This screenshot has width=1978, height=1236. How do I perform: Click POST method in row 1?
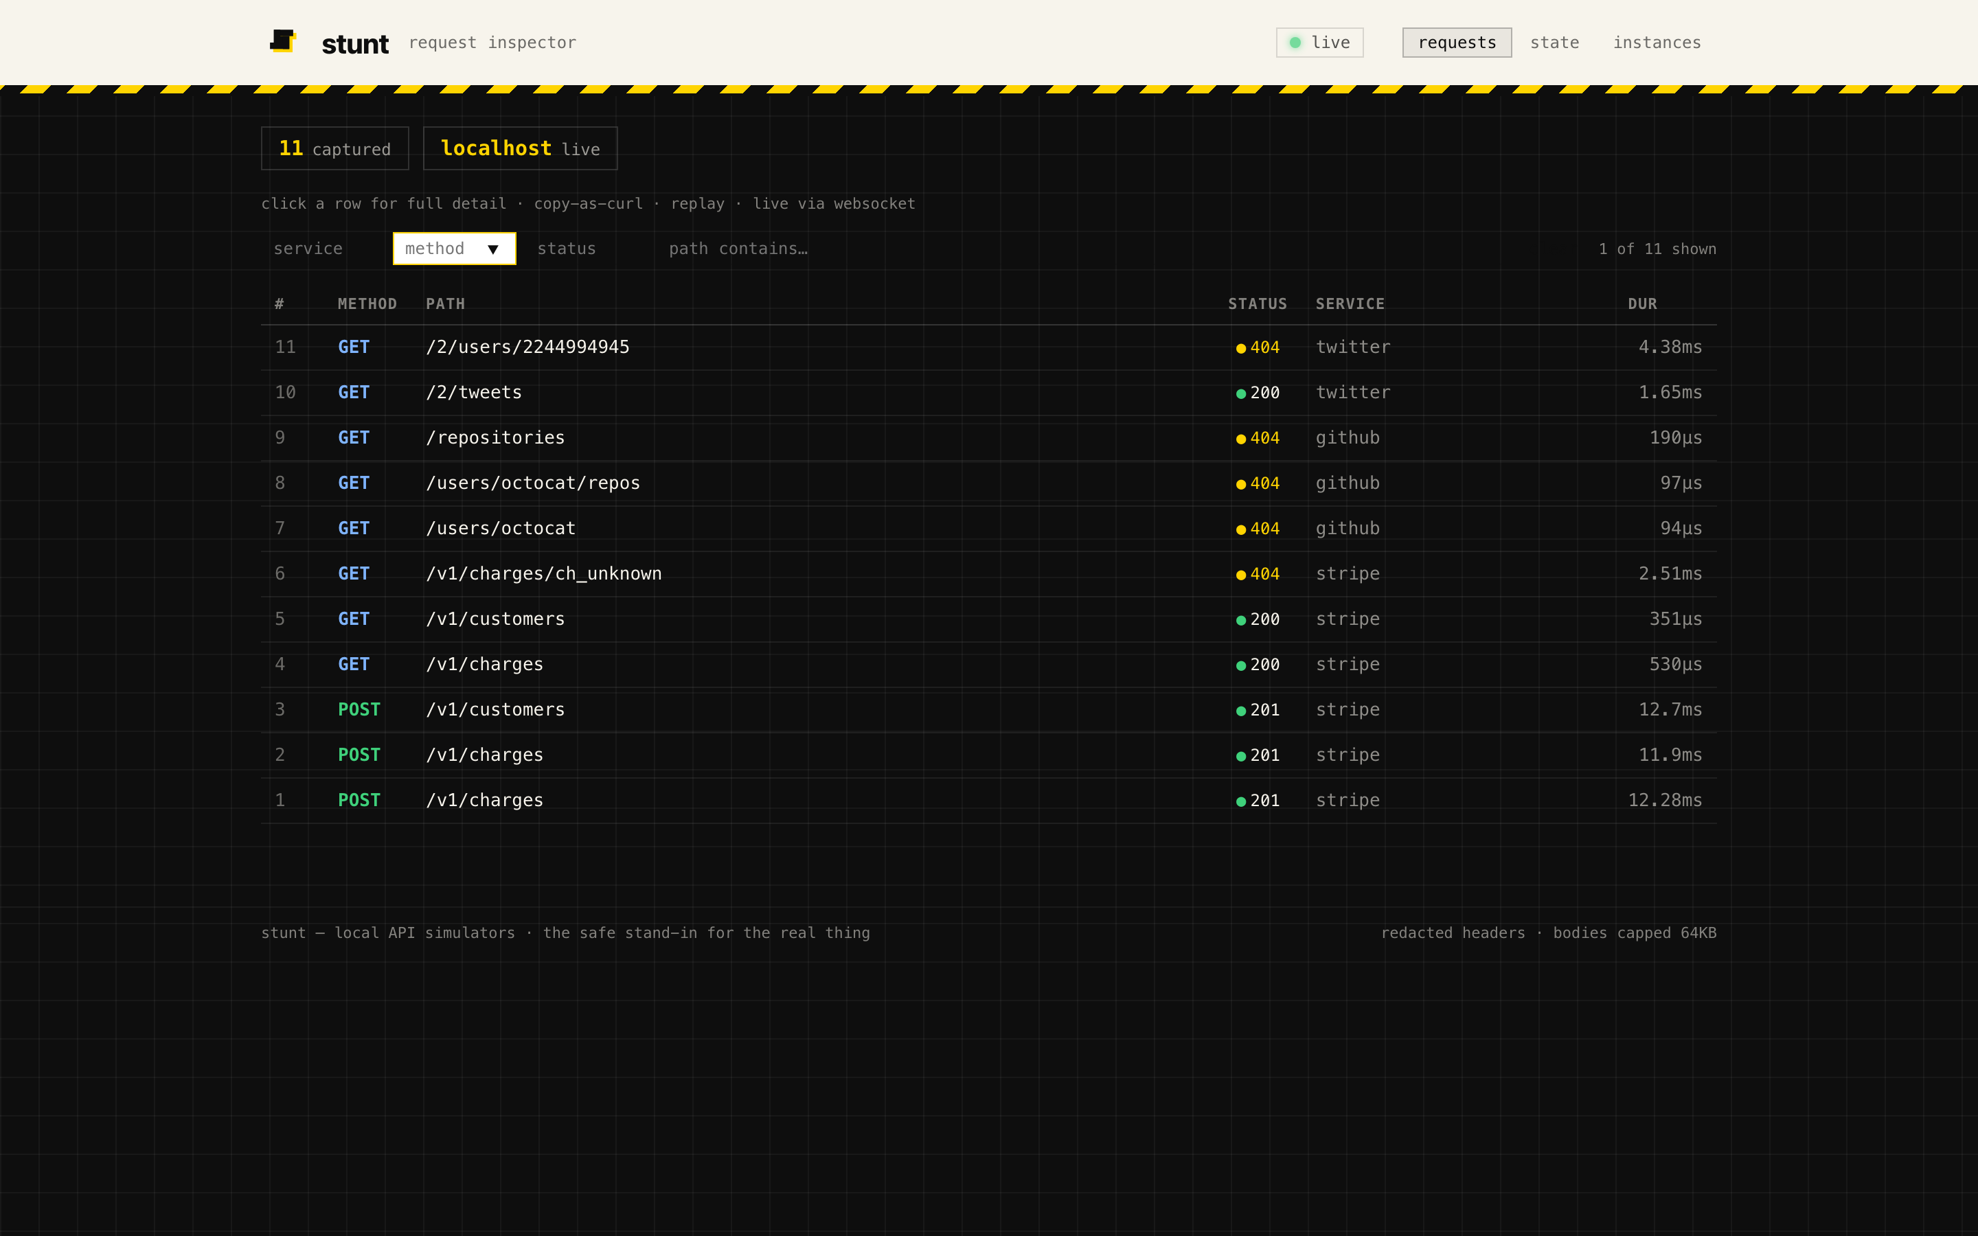(359, 800)
